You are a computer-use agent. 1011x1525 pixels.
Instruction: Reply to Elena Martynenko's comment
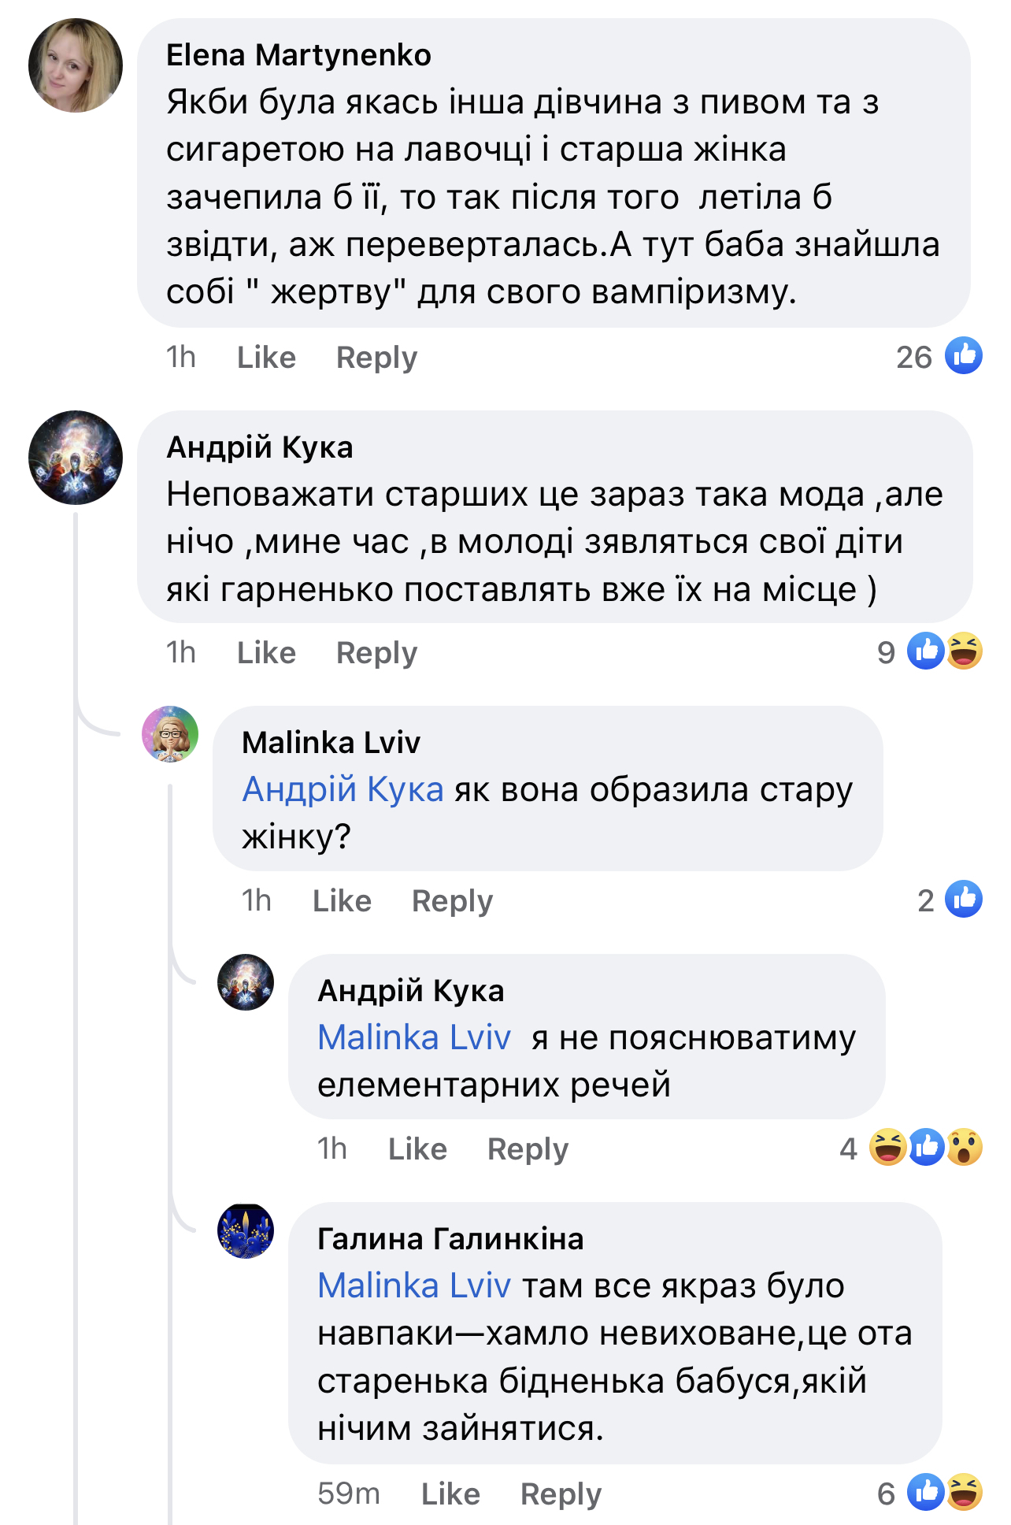pyautogui.click(x=376, y=358)
